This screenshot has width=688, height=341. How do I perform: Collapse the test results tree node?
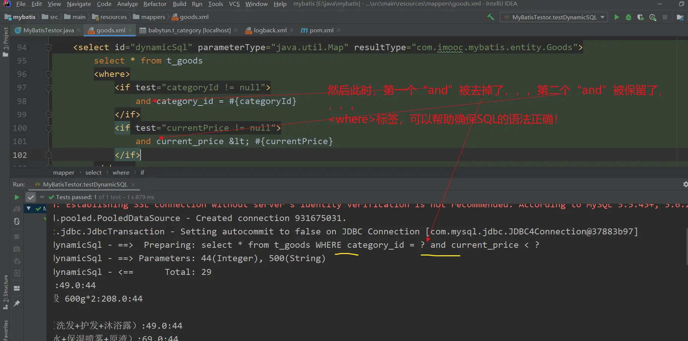tap(29, 208)
